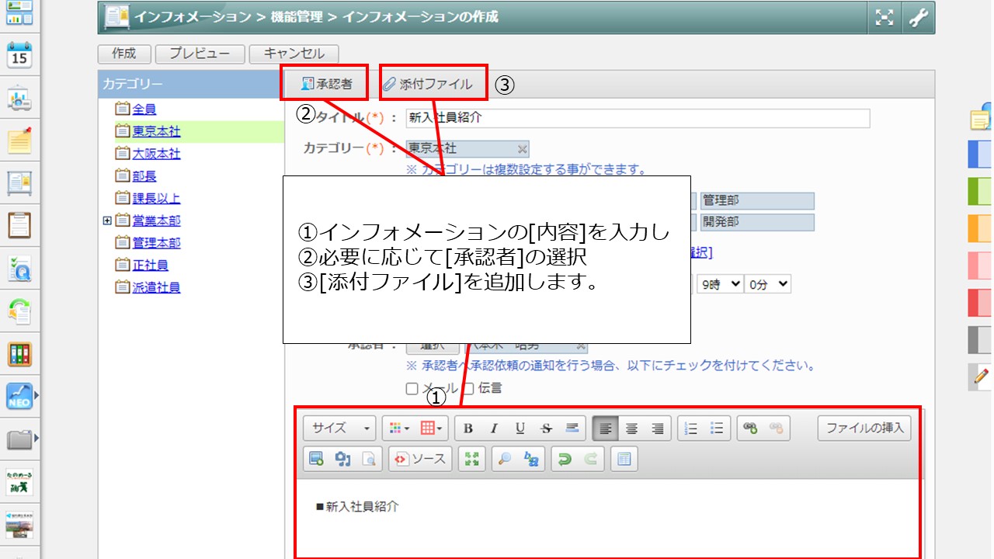This screenshot has width=994, height=559.
Task: Toggle the ソース source view button
Action: point(420,459)
